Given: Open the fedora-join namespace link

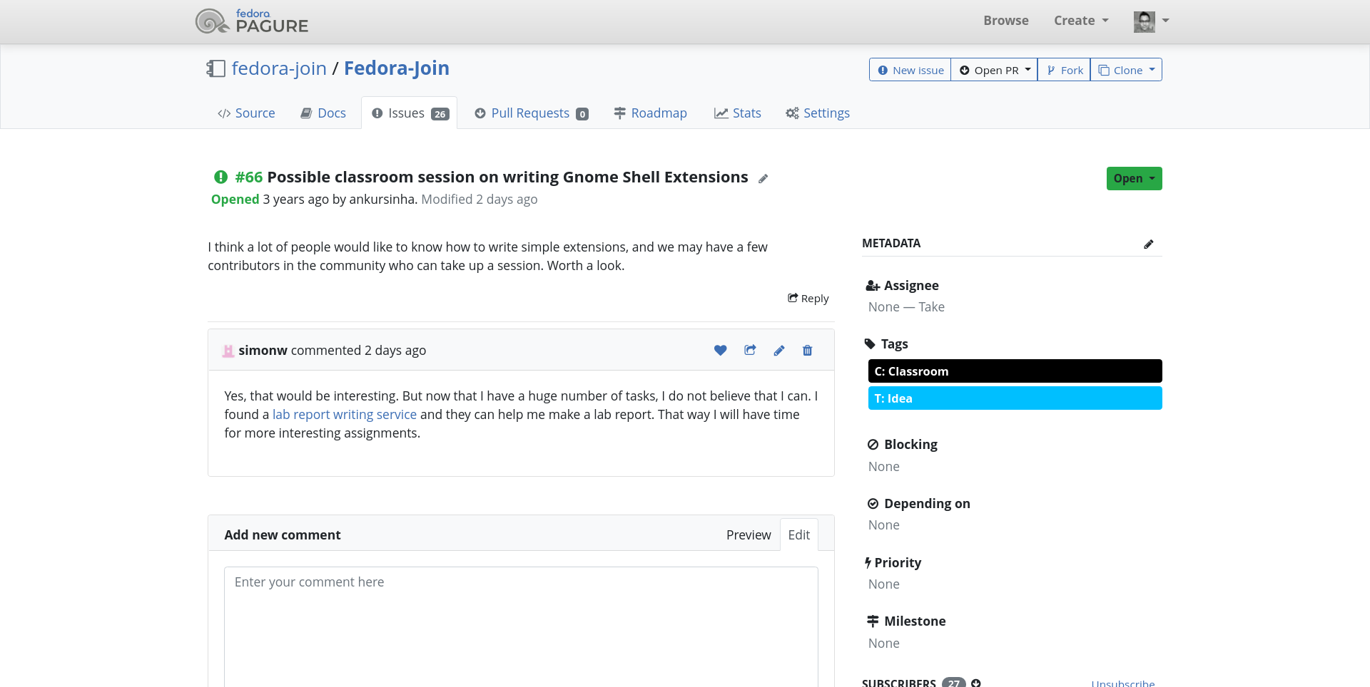Looking at the screenshot, I should coord(279,68).
